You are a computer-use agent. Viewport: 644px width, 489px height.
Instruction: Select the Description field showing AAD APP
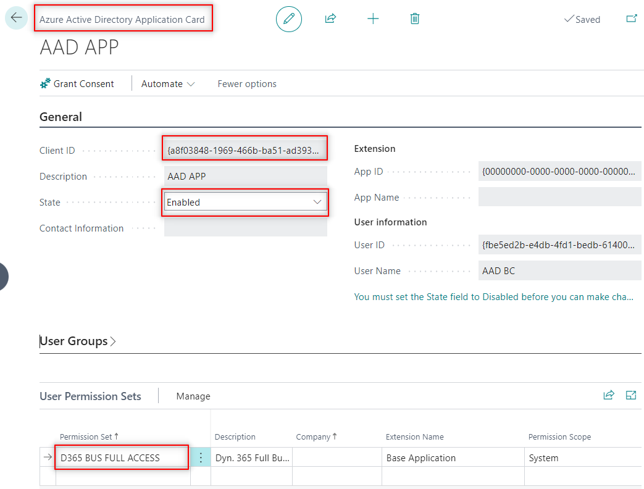tap(245, 176)
